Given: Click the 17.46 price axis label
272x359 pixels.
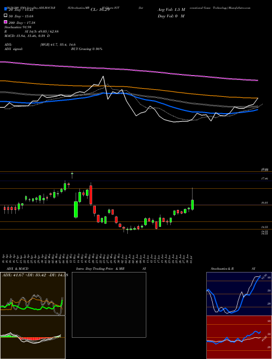Looking at the screenshot, I should tap(264, 178).
